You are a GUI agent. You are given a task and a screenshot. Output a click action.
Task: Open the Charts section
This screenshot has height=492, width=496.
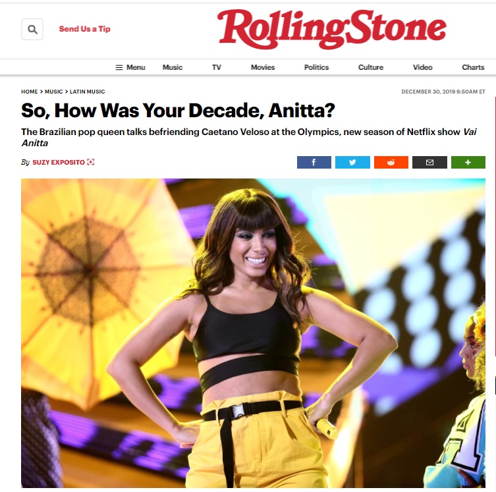[473, 67]
